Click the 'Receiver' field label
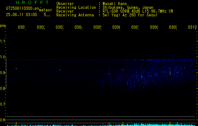This screenshot has height=126, width=198. tap(65, 11)
